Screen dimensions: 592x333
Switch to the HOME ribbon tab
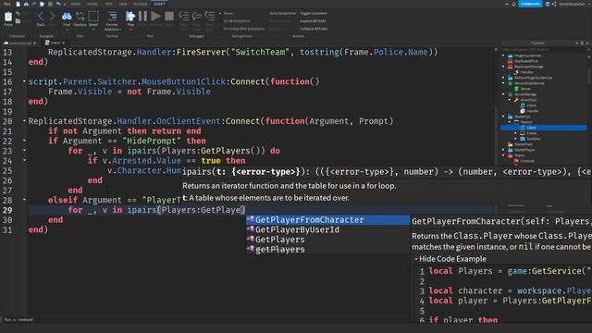pos(76,4)
